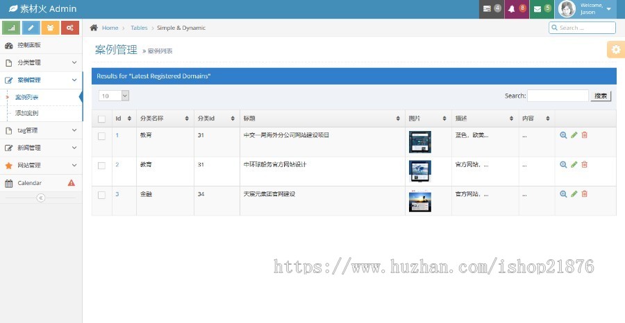The height and width of the screenshot is (323, 625).
Task: Collapse the 案例管理 sidebar menu
Action: coord(41,80)
